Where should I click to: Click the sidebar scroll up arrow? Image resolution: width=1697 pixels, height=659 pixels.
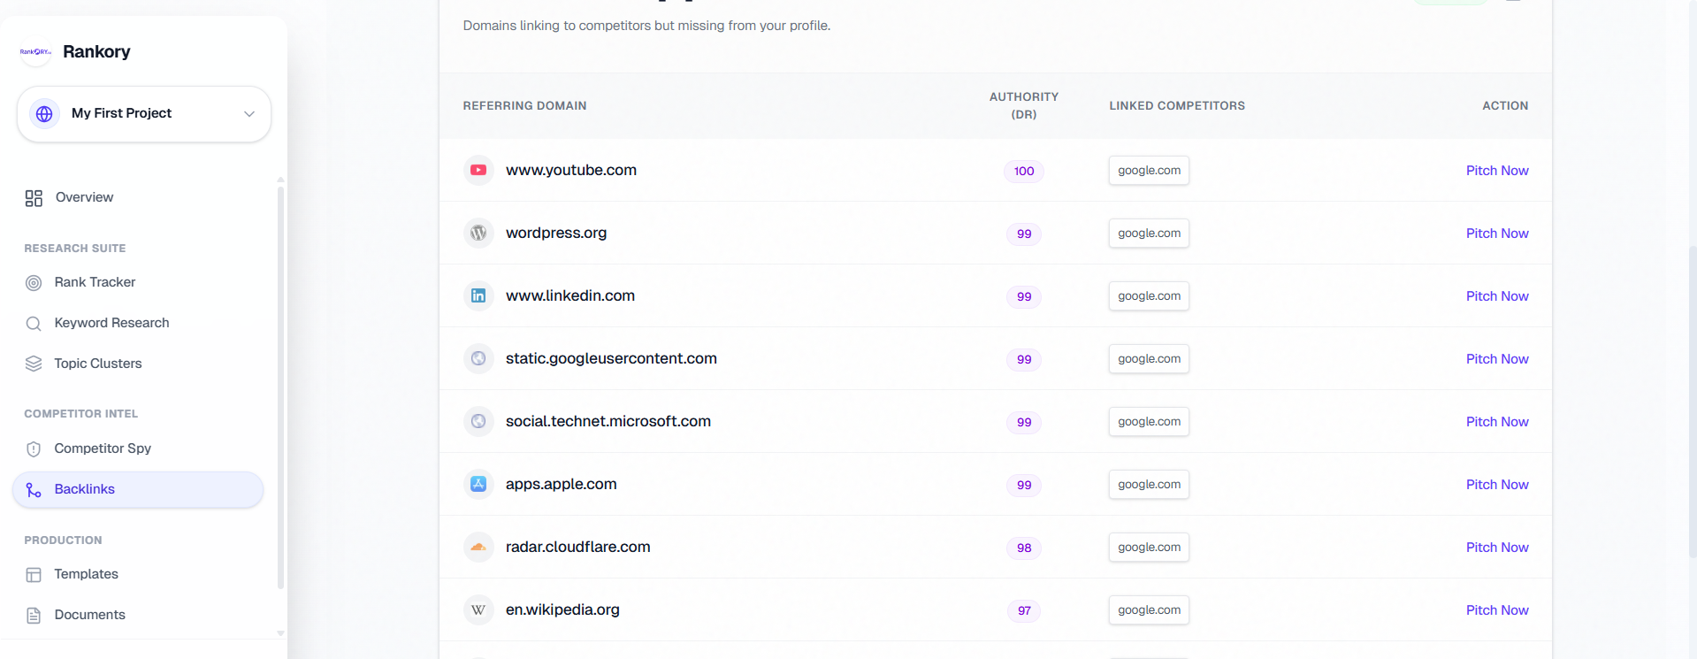point(280,180)
